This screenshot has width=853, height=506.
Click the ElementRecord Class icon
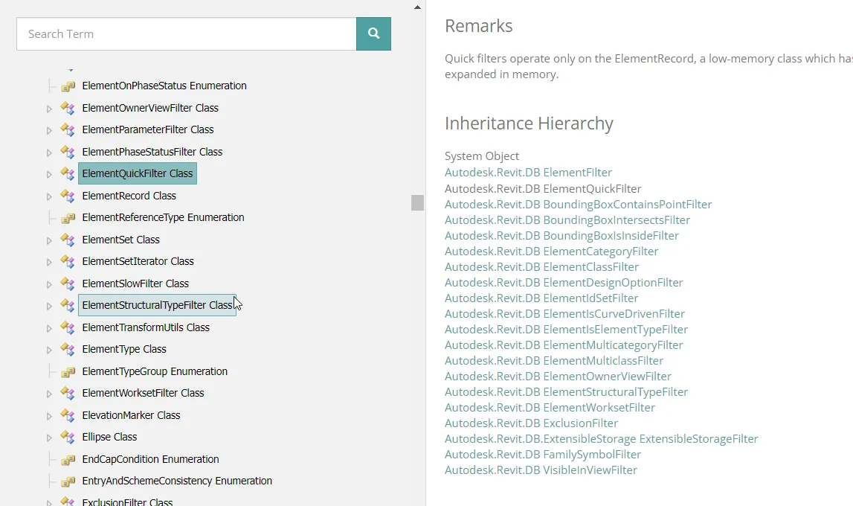[68, 196]
